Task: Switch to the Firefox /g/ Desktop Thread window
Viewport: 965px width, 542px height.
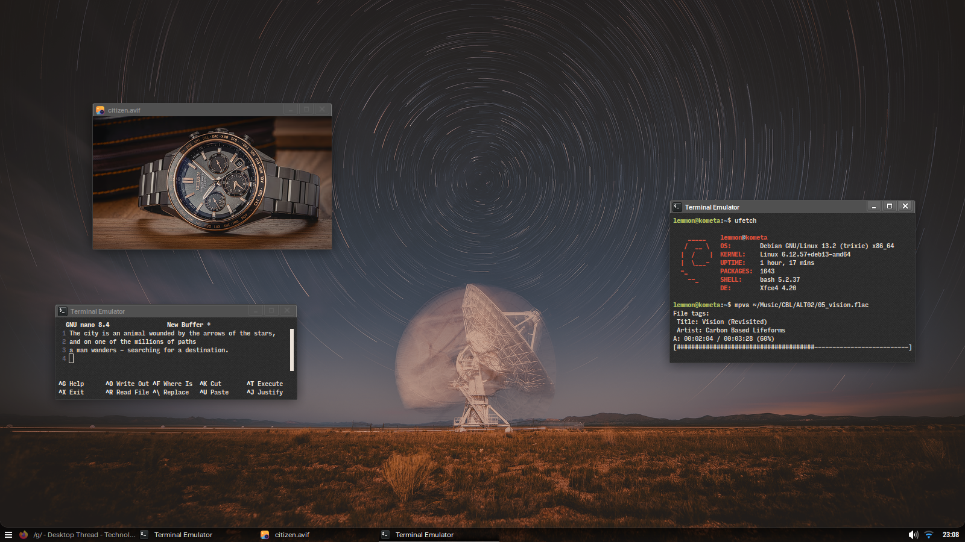Action: click(77, 535)
